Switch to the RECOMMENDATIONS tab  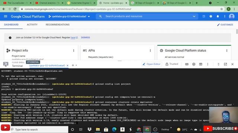[x=58, y=25]
